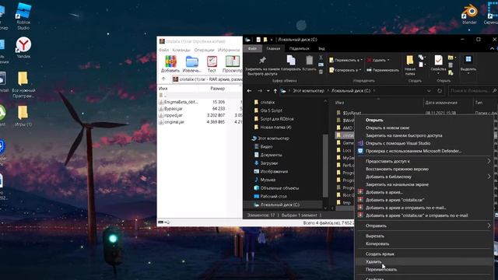Click the WinRAR Извлечь (Extract) folder icon
Viewport: 498px width, 280px height.
click(192, 61)
